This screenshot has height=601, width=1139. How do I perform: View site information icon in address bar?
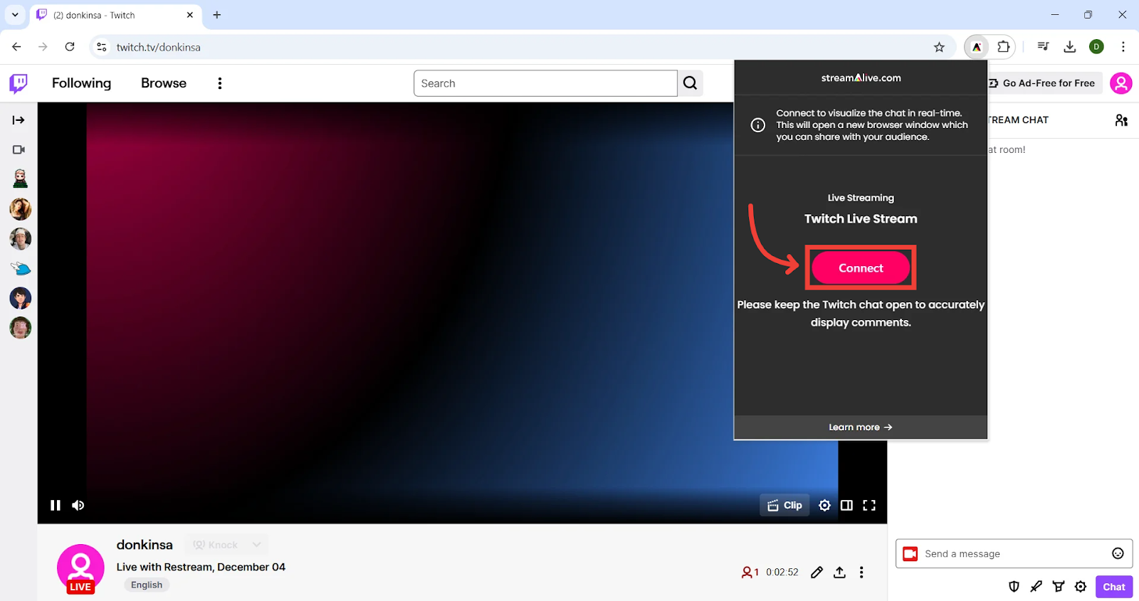point(102,47)
